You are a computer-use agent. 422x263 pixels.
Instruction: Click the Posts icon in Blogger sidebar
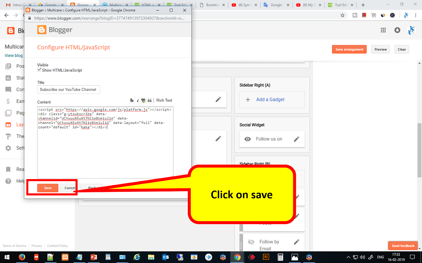pos(8,66)
